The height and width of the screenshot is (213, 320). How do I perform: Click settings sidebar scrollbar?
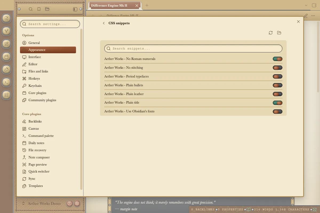(x=81, y=109)
